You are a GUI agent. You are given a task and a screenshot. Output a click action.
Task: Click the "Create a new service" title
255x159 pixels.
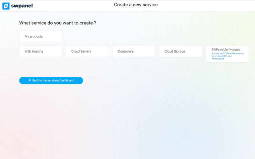136,5
